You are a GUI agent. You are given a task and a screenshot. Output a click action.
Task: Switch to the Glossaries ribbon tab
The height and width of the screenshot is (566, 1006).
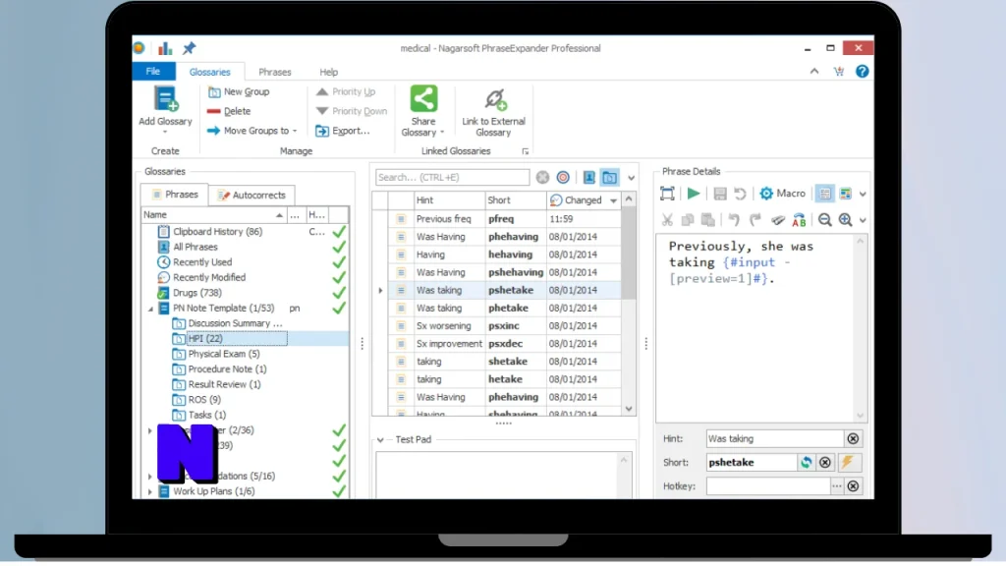click(210, 72)
